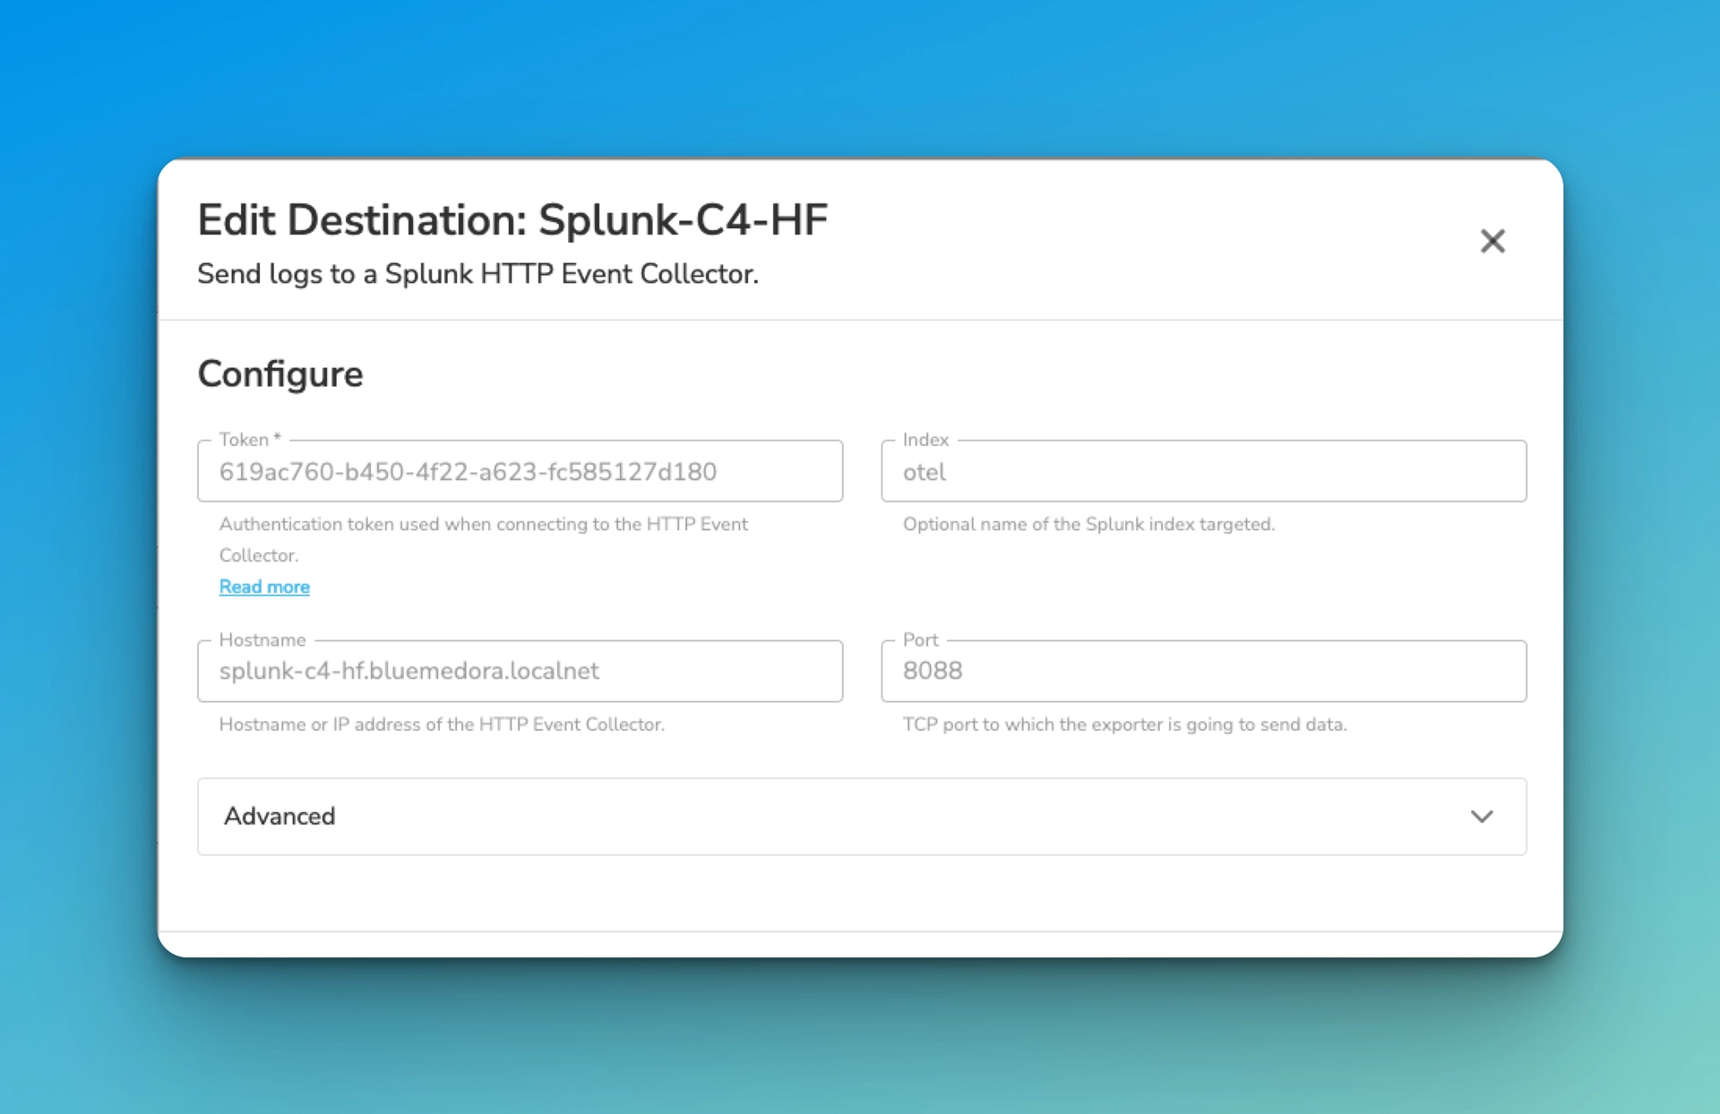Click the Read more link
This screenshot has width=1720, height=1114.
(263, 587)
